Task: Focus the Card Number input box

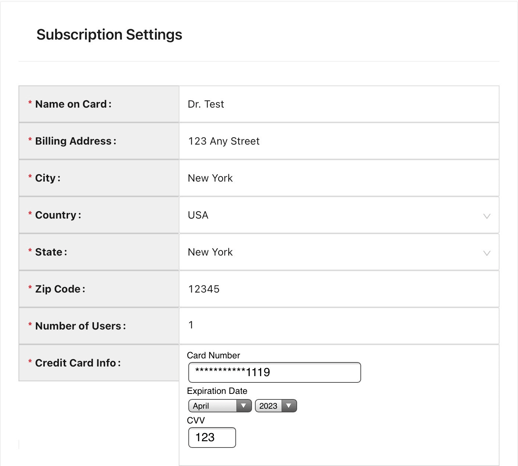Action: pos(274,372)
